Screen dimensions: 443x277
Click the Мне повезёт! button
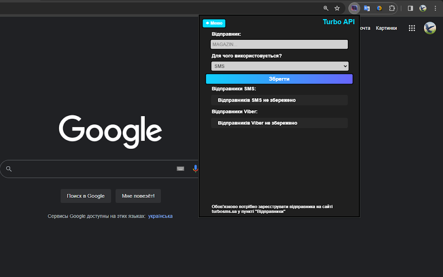click(138, 196)
